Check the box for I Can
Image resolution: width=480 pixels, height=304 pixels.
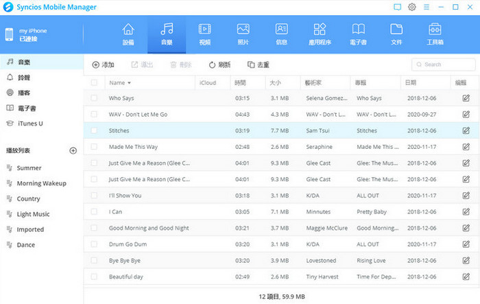(94, 212)
